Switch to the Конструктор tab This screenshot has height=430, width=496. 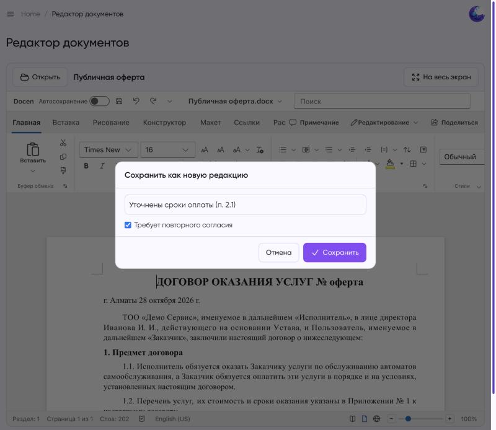(x=164, y=122)
